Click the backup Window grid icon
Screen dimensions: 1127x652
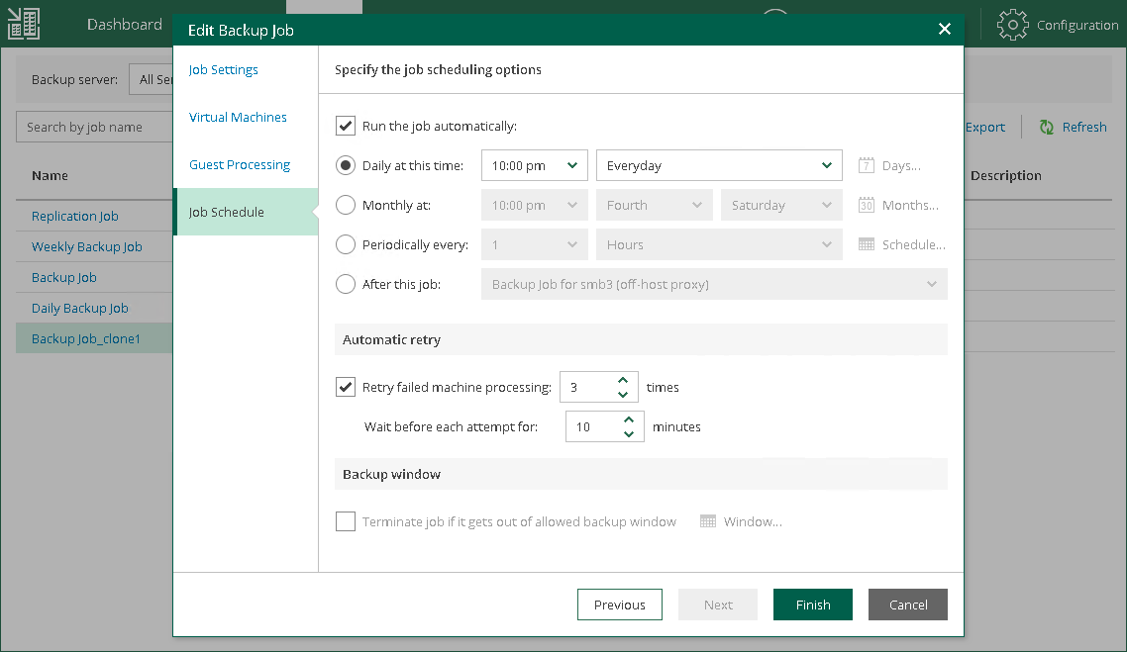pos(708,521)
